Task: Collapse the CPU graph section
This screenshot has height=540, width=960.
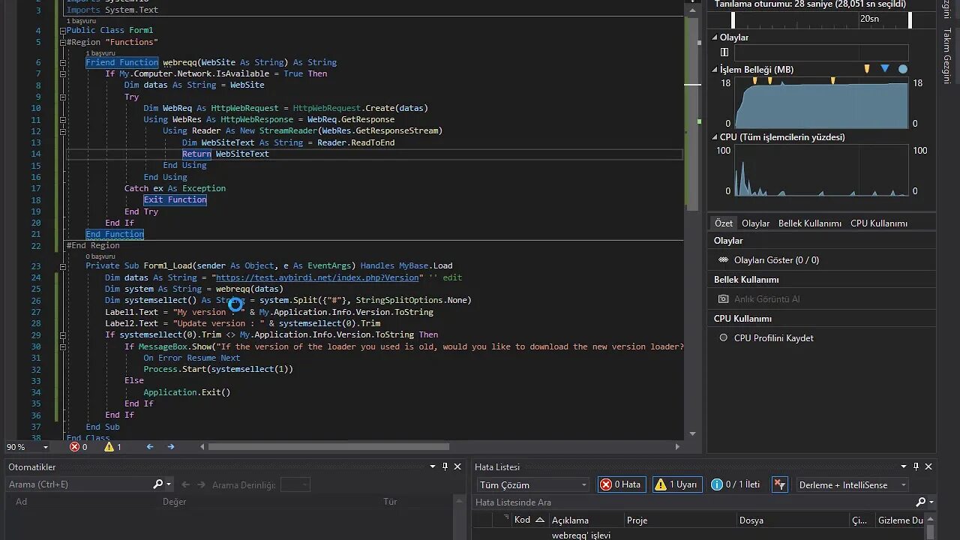Action: coord(715,137)
